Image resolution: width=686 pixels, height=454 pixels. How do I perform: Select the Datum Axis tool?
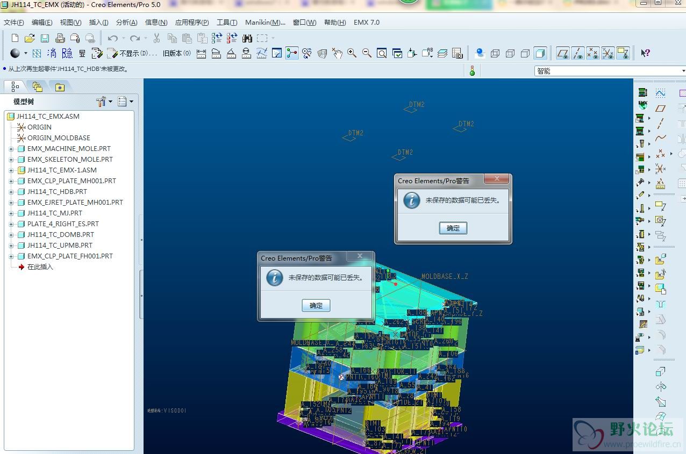661,123
